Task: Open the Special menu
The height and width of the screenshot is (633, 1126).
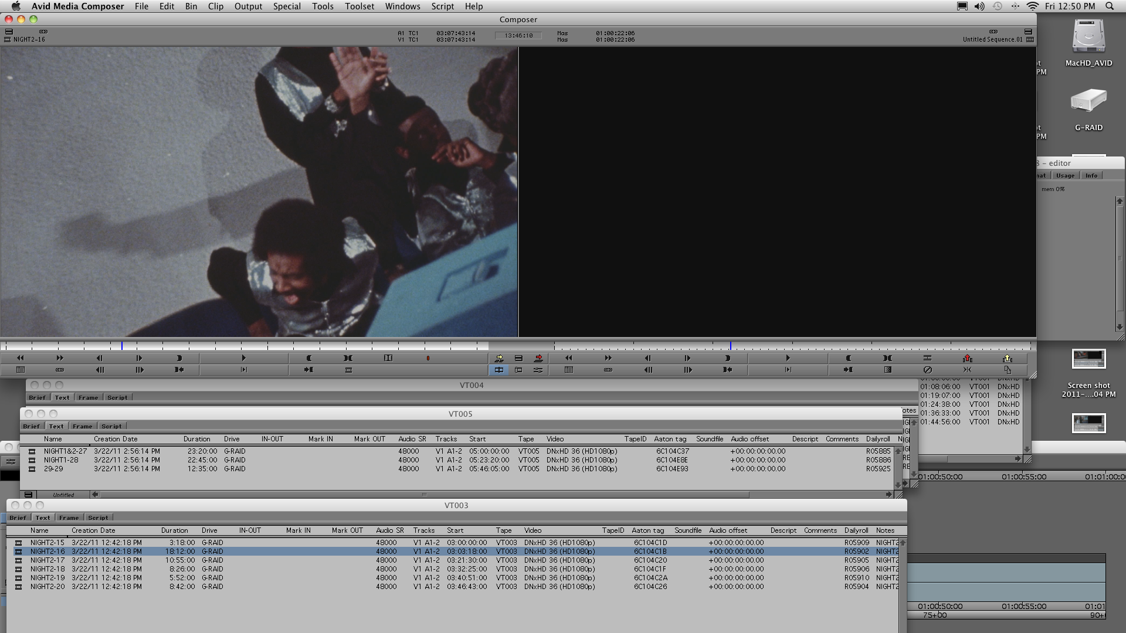Action: coord(286,6)
